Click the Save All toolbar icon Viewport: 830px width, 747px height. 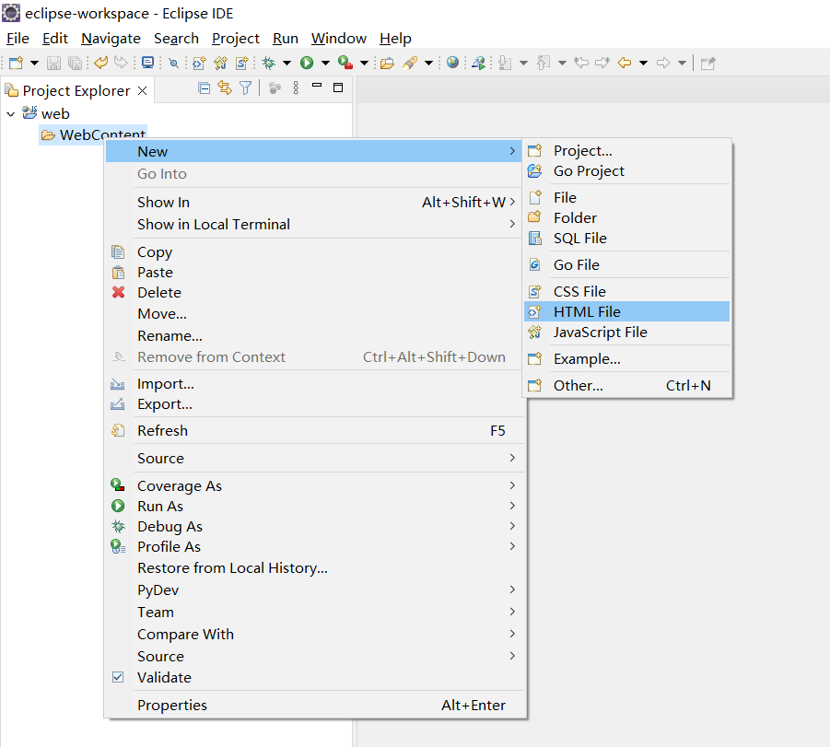point(76,63)
